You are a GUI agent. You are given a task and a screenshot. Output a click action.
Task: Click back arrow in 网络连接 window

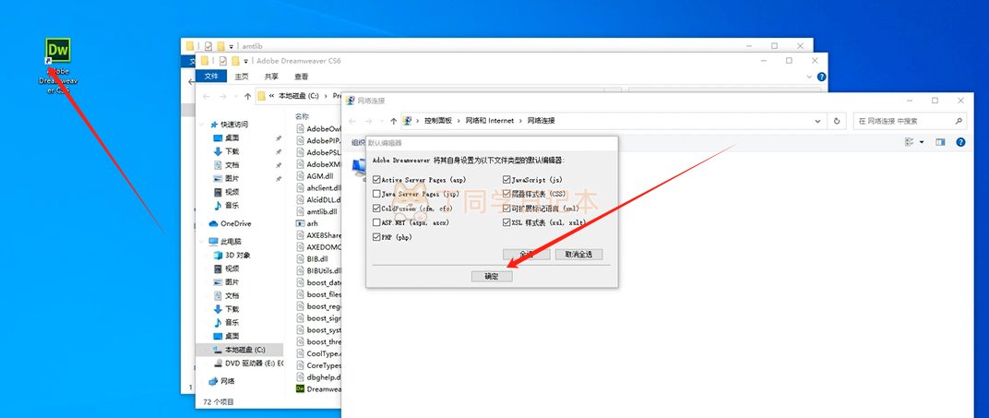point(352,121)
